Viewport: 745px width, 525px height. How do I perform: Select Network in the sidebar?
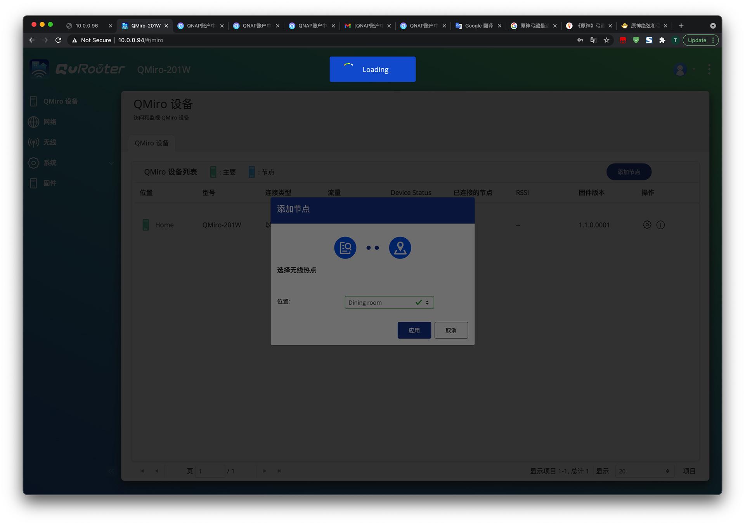click(50, 122)
